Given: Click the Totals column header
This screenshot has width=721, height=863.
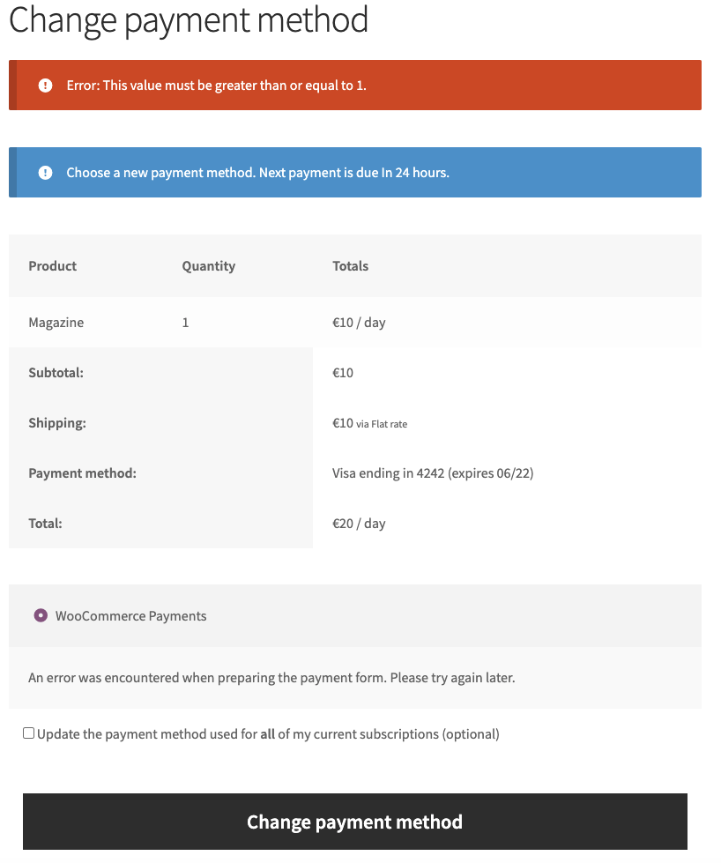Looking at the screenshot, I should [349, 265].
